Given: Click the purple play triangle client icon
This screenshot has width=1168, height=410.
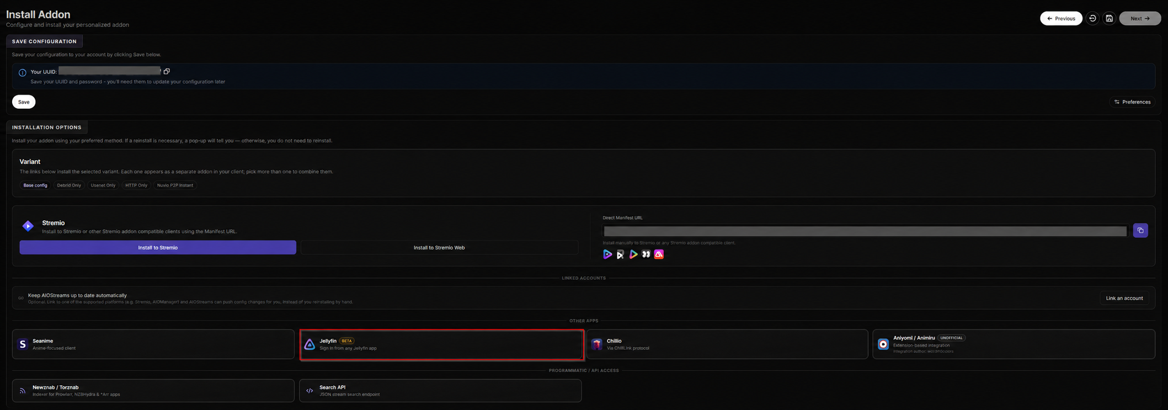Looking at the screenshot, I should click(607, 254).
